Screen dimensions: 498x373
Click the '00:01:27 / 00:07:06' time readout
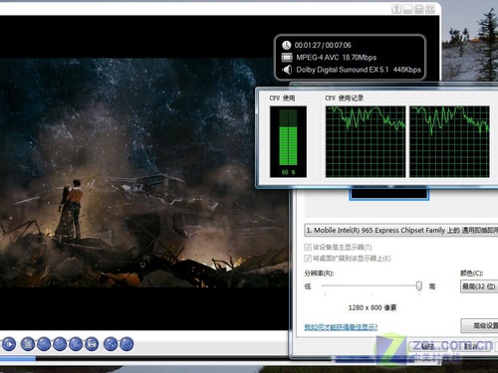[x=323, y=45]
